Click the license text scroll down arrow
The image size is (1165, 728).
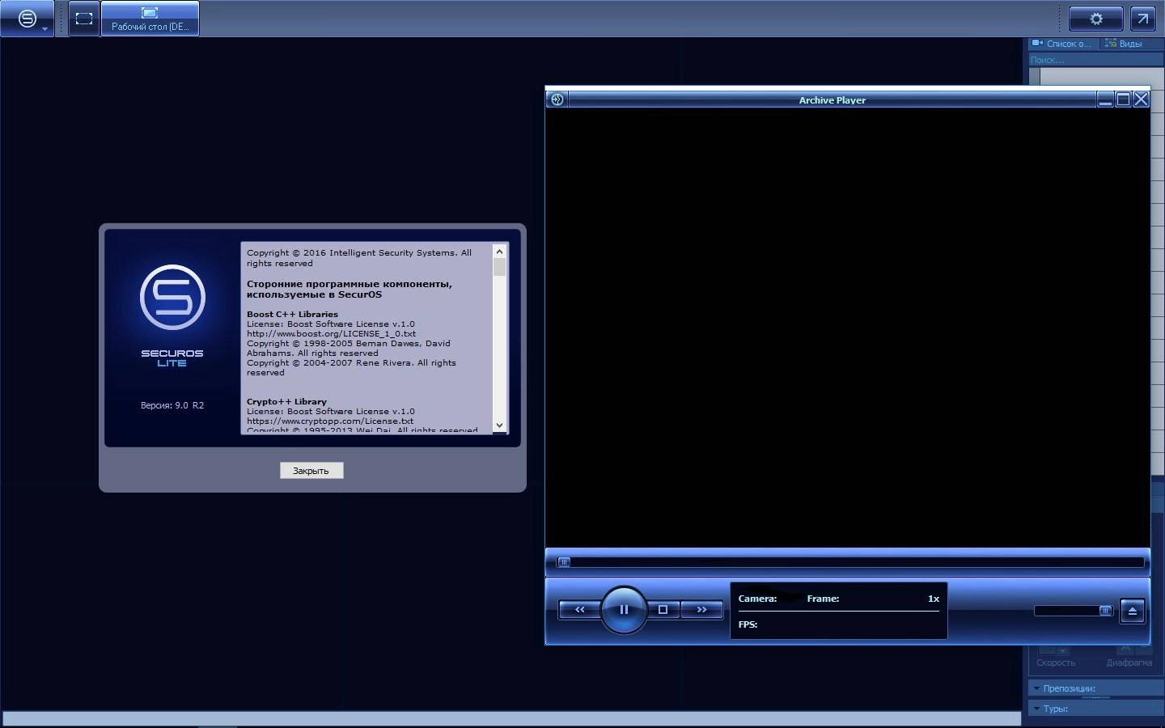(499, 425)
